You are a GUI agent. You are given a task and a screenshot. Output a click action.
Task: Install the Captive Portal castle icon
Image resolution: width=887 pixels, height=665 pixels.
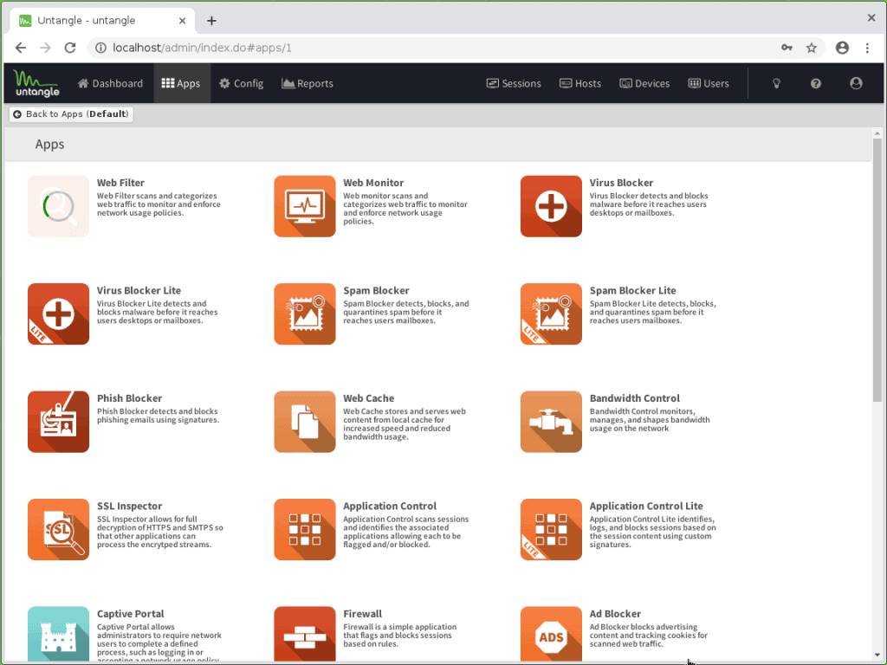(58, 634)
